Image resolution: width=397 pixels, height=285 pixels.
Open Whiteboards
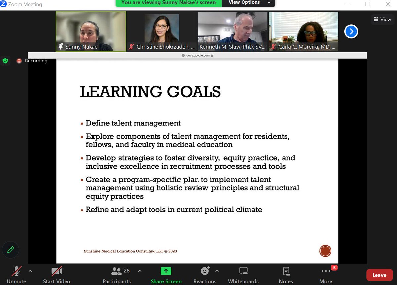pyautogui.click(x=243, y=275)
